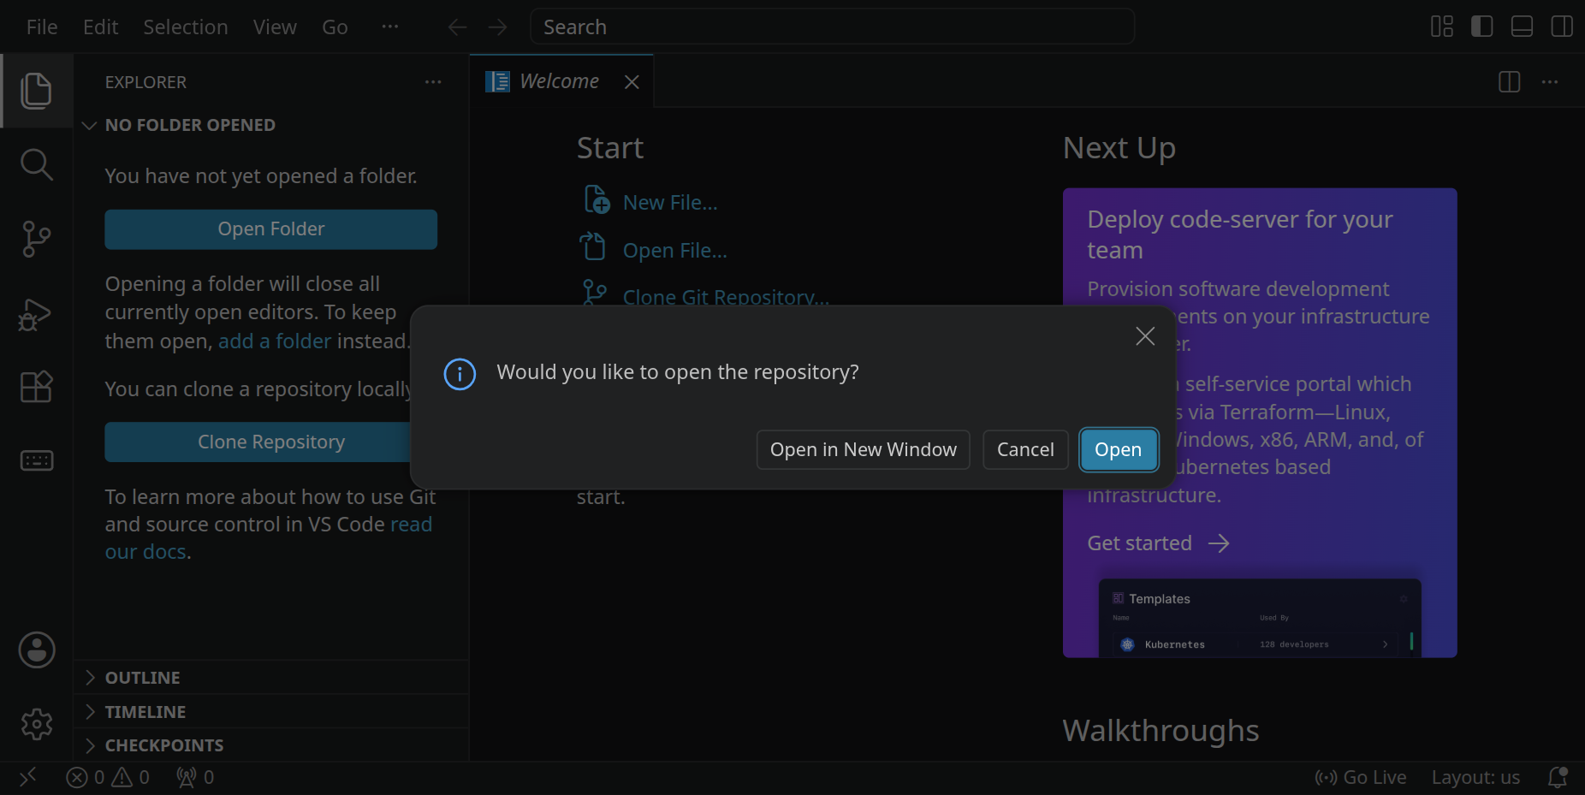Image resolution: width=1585 pixels, height=795 pixels.
Task: Toggle the bottom panel visibility
Action: pyautogui.click(x=1522, y=27)
